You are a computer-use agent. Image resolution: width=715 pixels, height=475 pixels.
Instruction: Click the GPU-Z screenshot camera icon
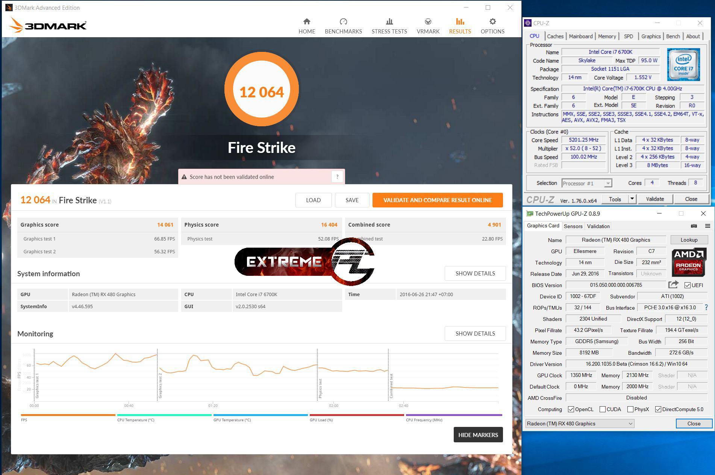point(694,226)
